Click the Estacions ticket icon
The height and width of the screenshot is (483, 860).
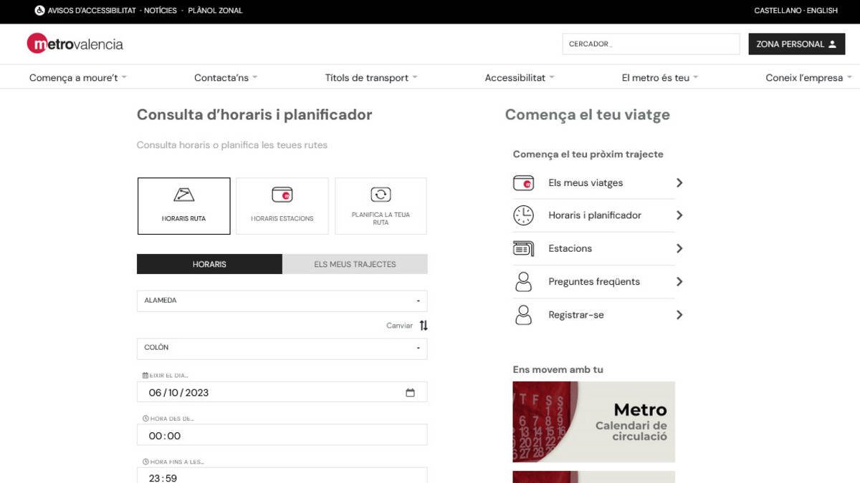(524, 248)
